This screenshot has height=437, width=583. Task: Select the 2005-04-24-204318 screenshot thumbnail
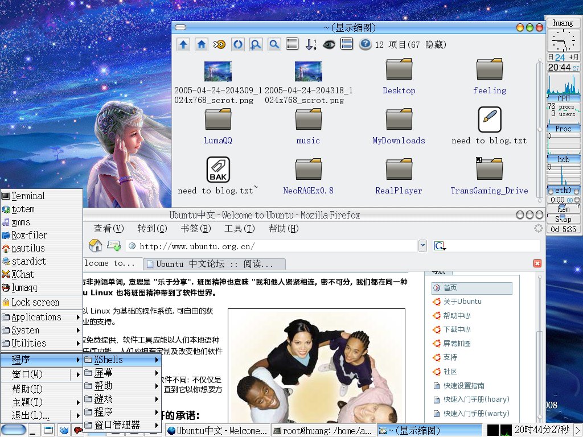308,83
